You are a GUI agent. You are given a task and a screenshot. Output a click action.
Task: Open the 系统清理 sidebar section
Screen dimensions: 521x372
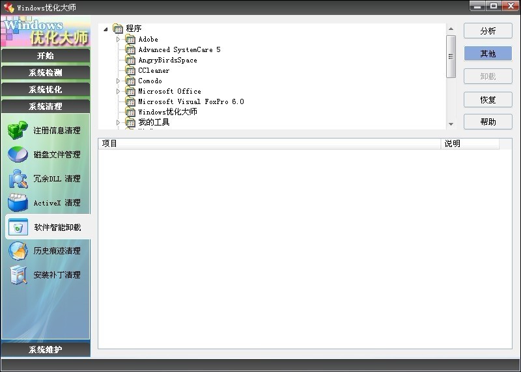pos(46,106)
